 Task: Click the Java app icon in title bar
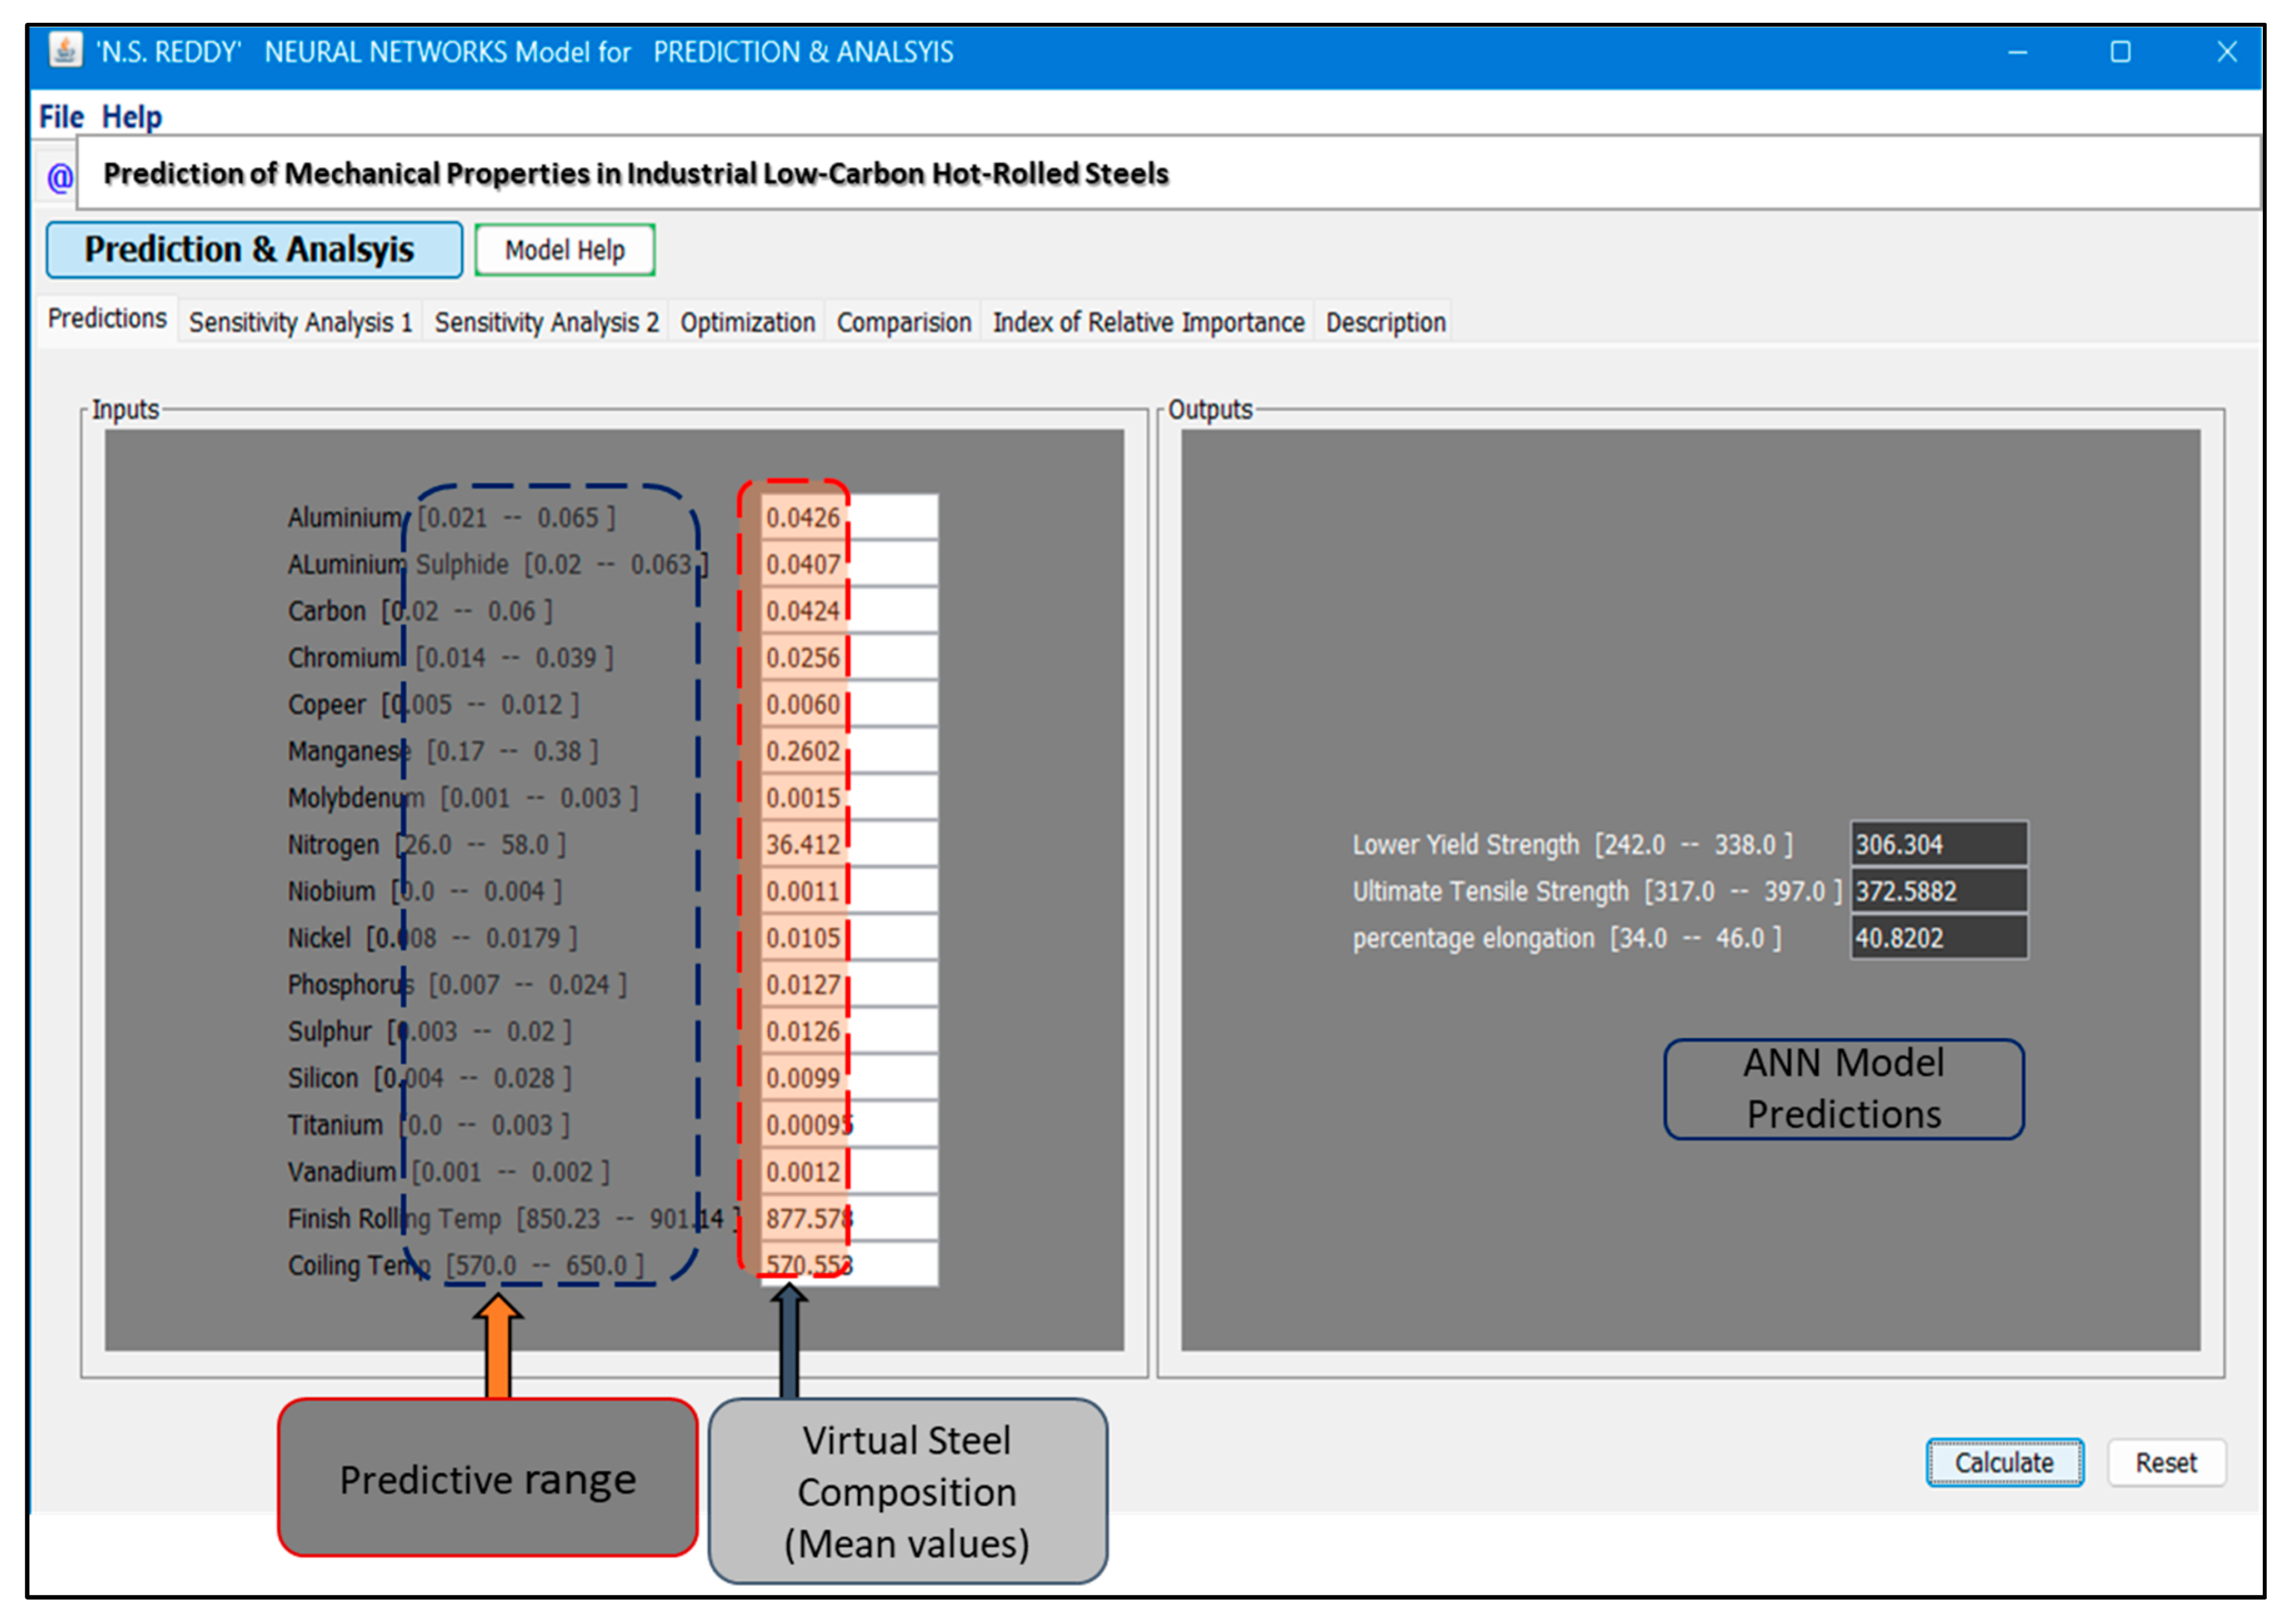[65, 50]
